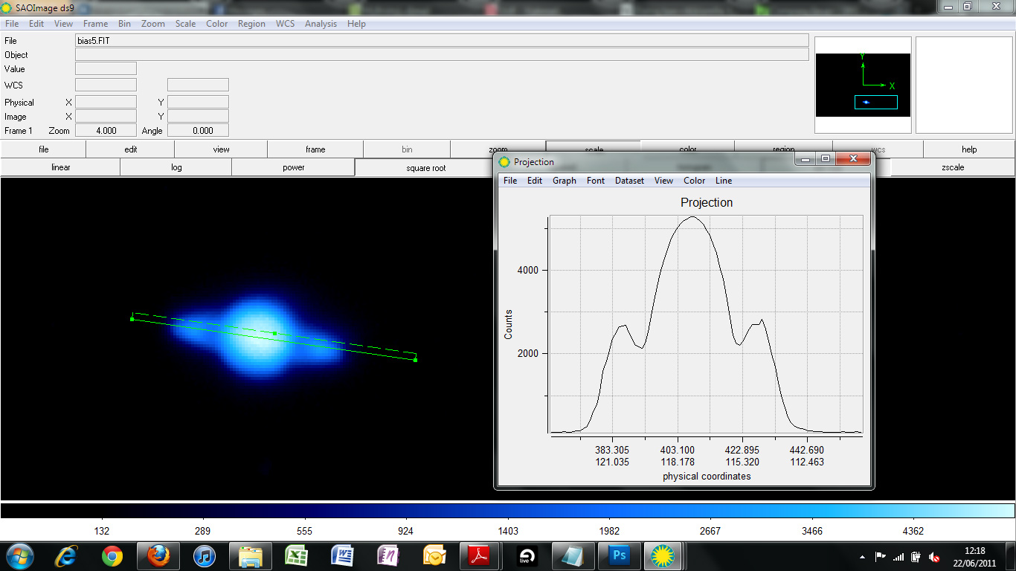Open Firefox from the taskbar

pos(158,555)
